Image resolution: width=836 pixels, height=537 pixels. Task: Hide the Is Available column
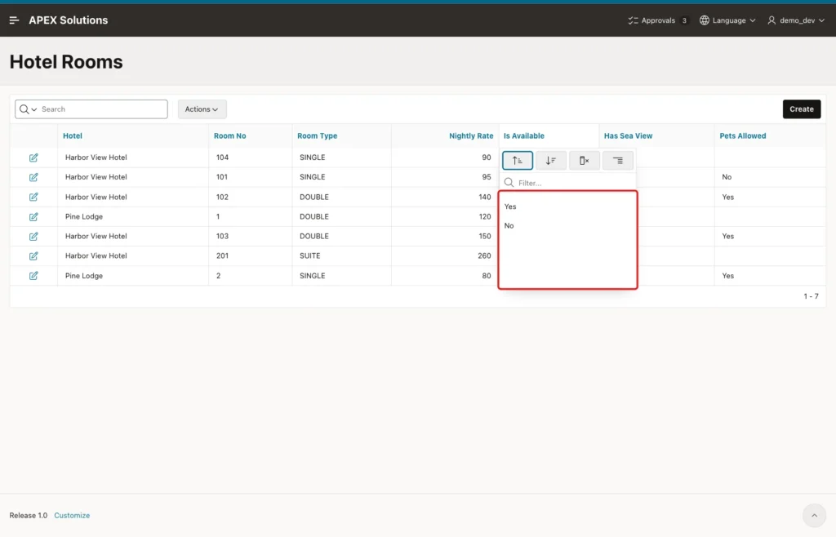pos(585,160)
